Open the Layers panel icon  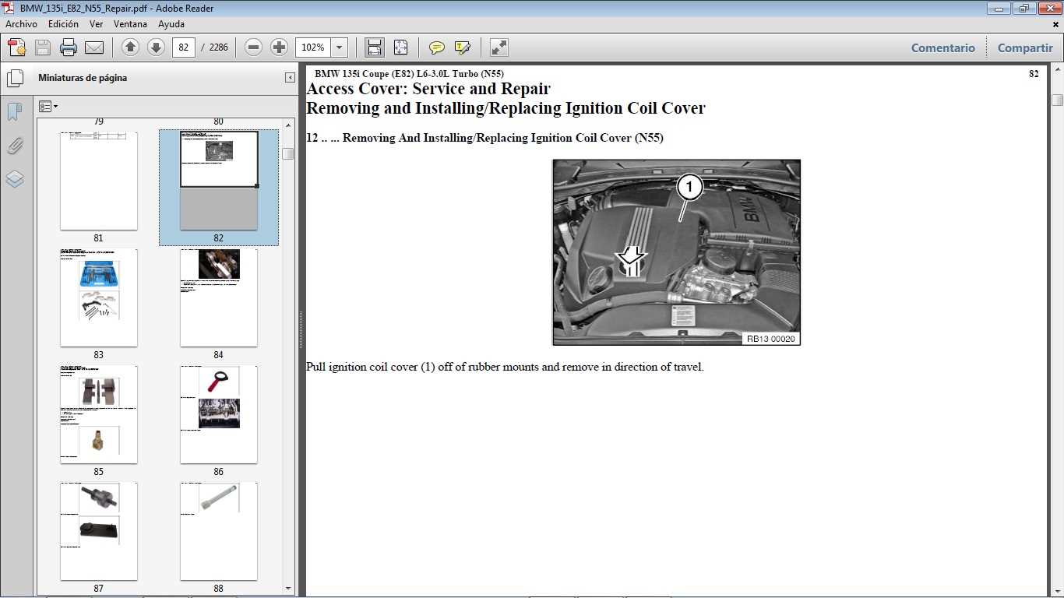pyautogui.click(x=15, y=179)
